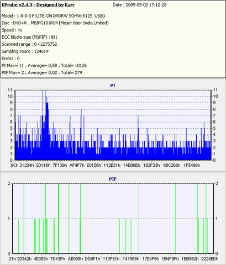Click the 11 value on PI left axis
The image size is (226, 265).
pyautogui.click(x=10, y=90)
